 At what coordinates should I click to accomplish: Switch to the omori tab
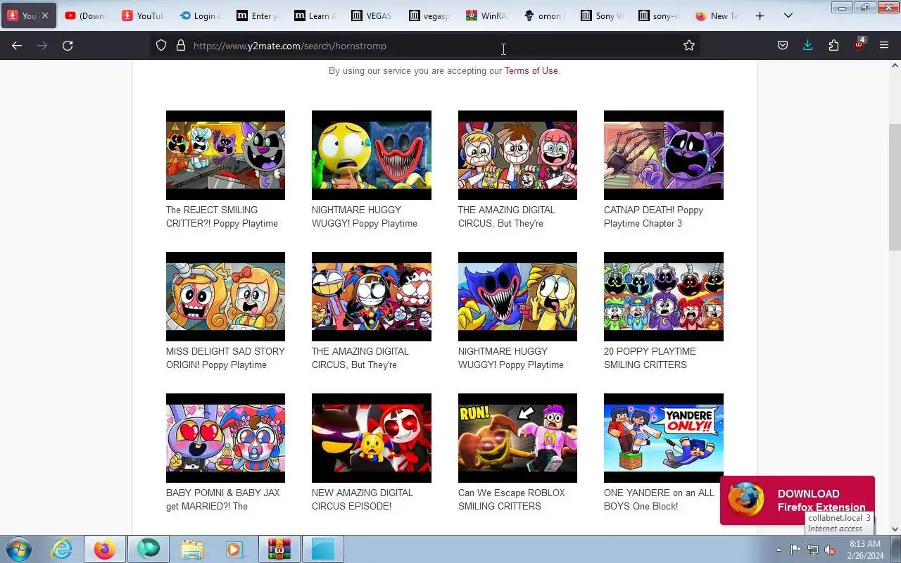click(544, 15)
